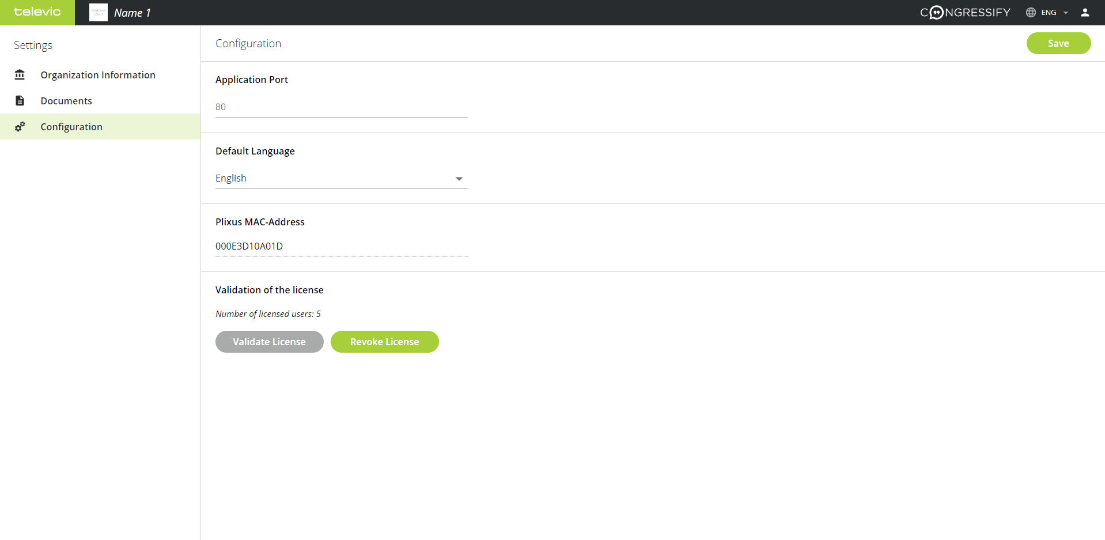Screen dimensions: 1105x540
Task: Click the Default Language dropdown arrow
Action: point(459,179)
